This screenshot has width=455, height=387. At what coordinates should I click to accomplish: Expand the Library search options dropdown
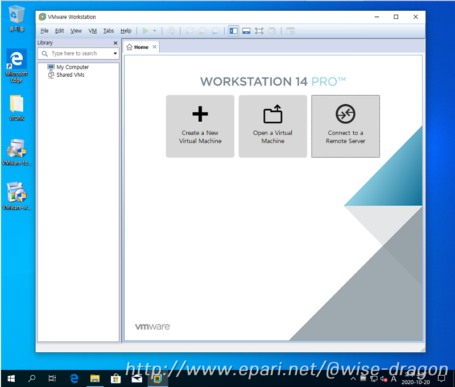pyautogui.click(x=115, y=53)
